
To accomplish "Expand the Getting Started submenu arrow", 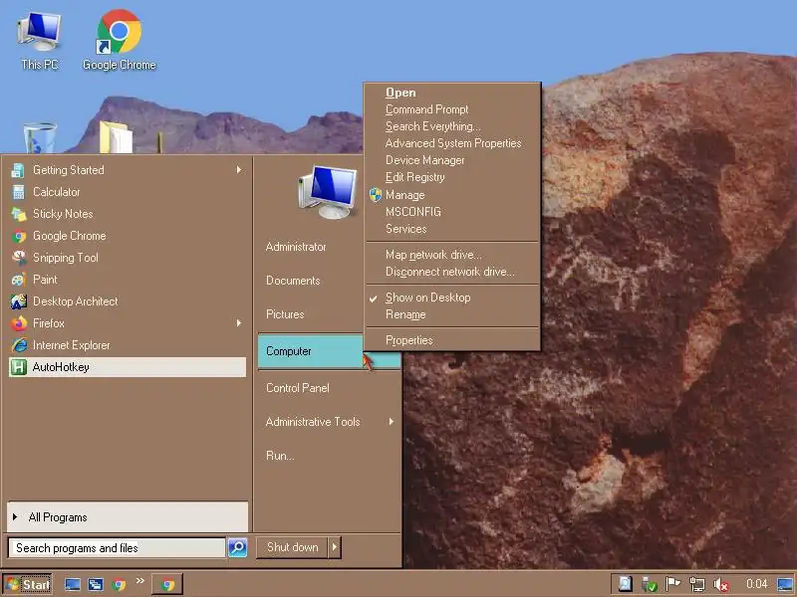I will coord(239,170).
